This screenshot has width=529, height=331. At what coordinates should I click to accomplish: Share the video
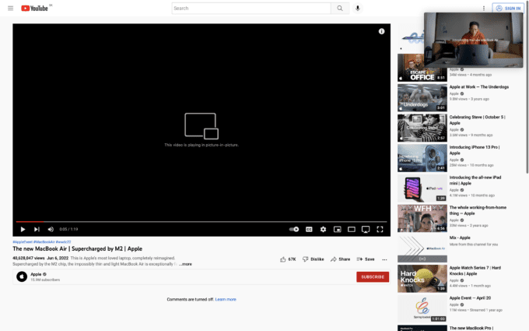click(340, 259)
